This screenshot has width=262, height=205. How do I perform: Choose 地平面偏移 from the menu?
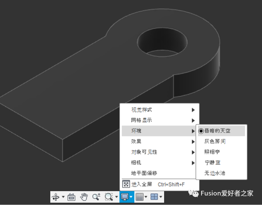pyautogui.click(x=159, y=173)
